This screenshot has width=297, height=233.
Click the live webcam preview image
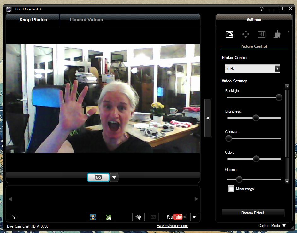(x=103, y=99)
